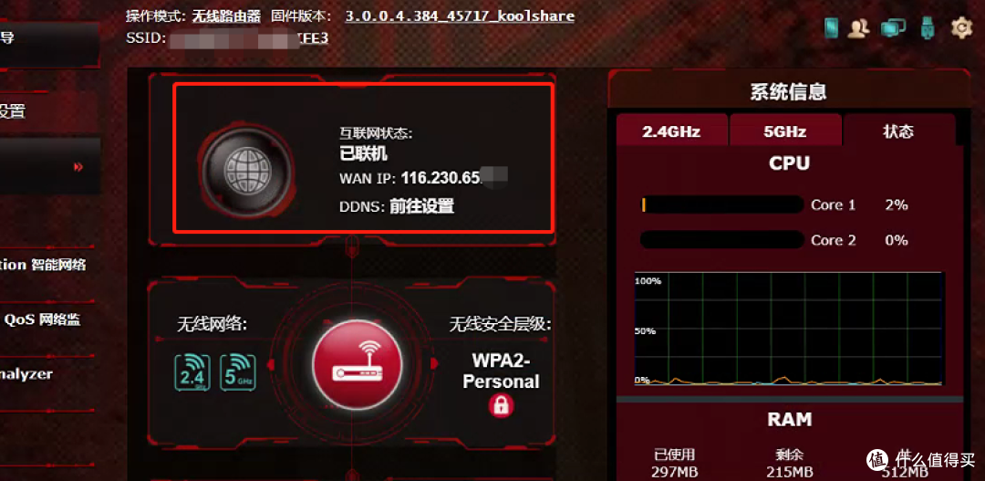Viewport: 985px width, 481px height.
Task: Open the 状态 status tab
Action: point(898,131)
